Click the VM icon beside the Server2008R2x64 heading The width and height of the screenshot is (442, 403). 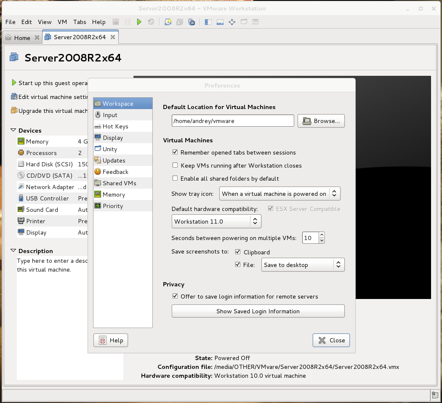14,57
